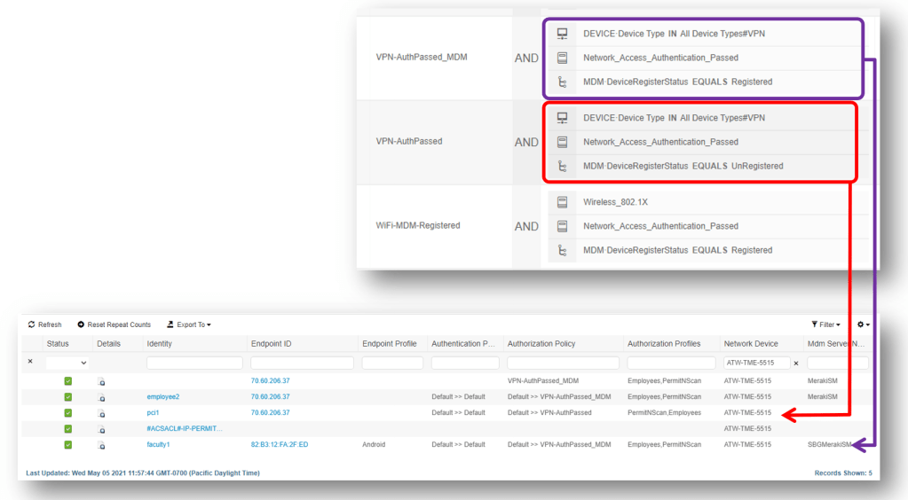Image resolution: width=908 pixels, height=500 pixels.
Task: Click the Refresh icon in the log toolbar
Action: (32, 324)
